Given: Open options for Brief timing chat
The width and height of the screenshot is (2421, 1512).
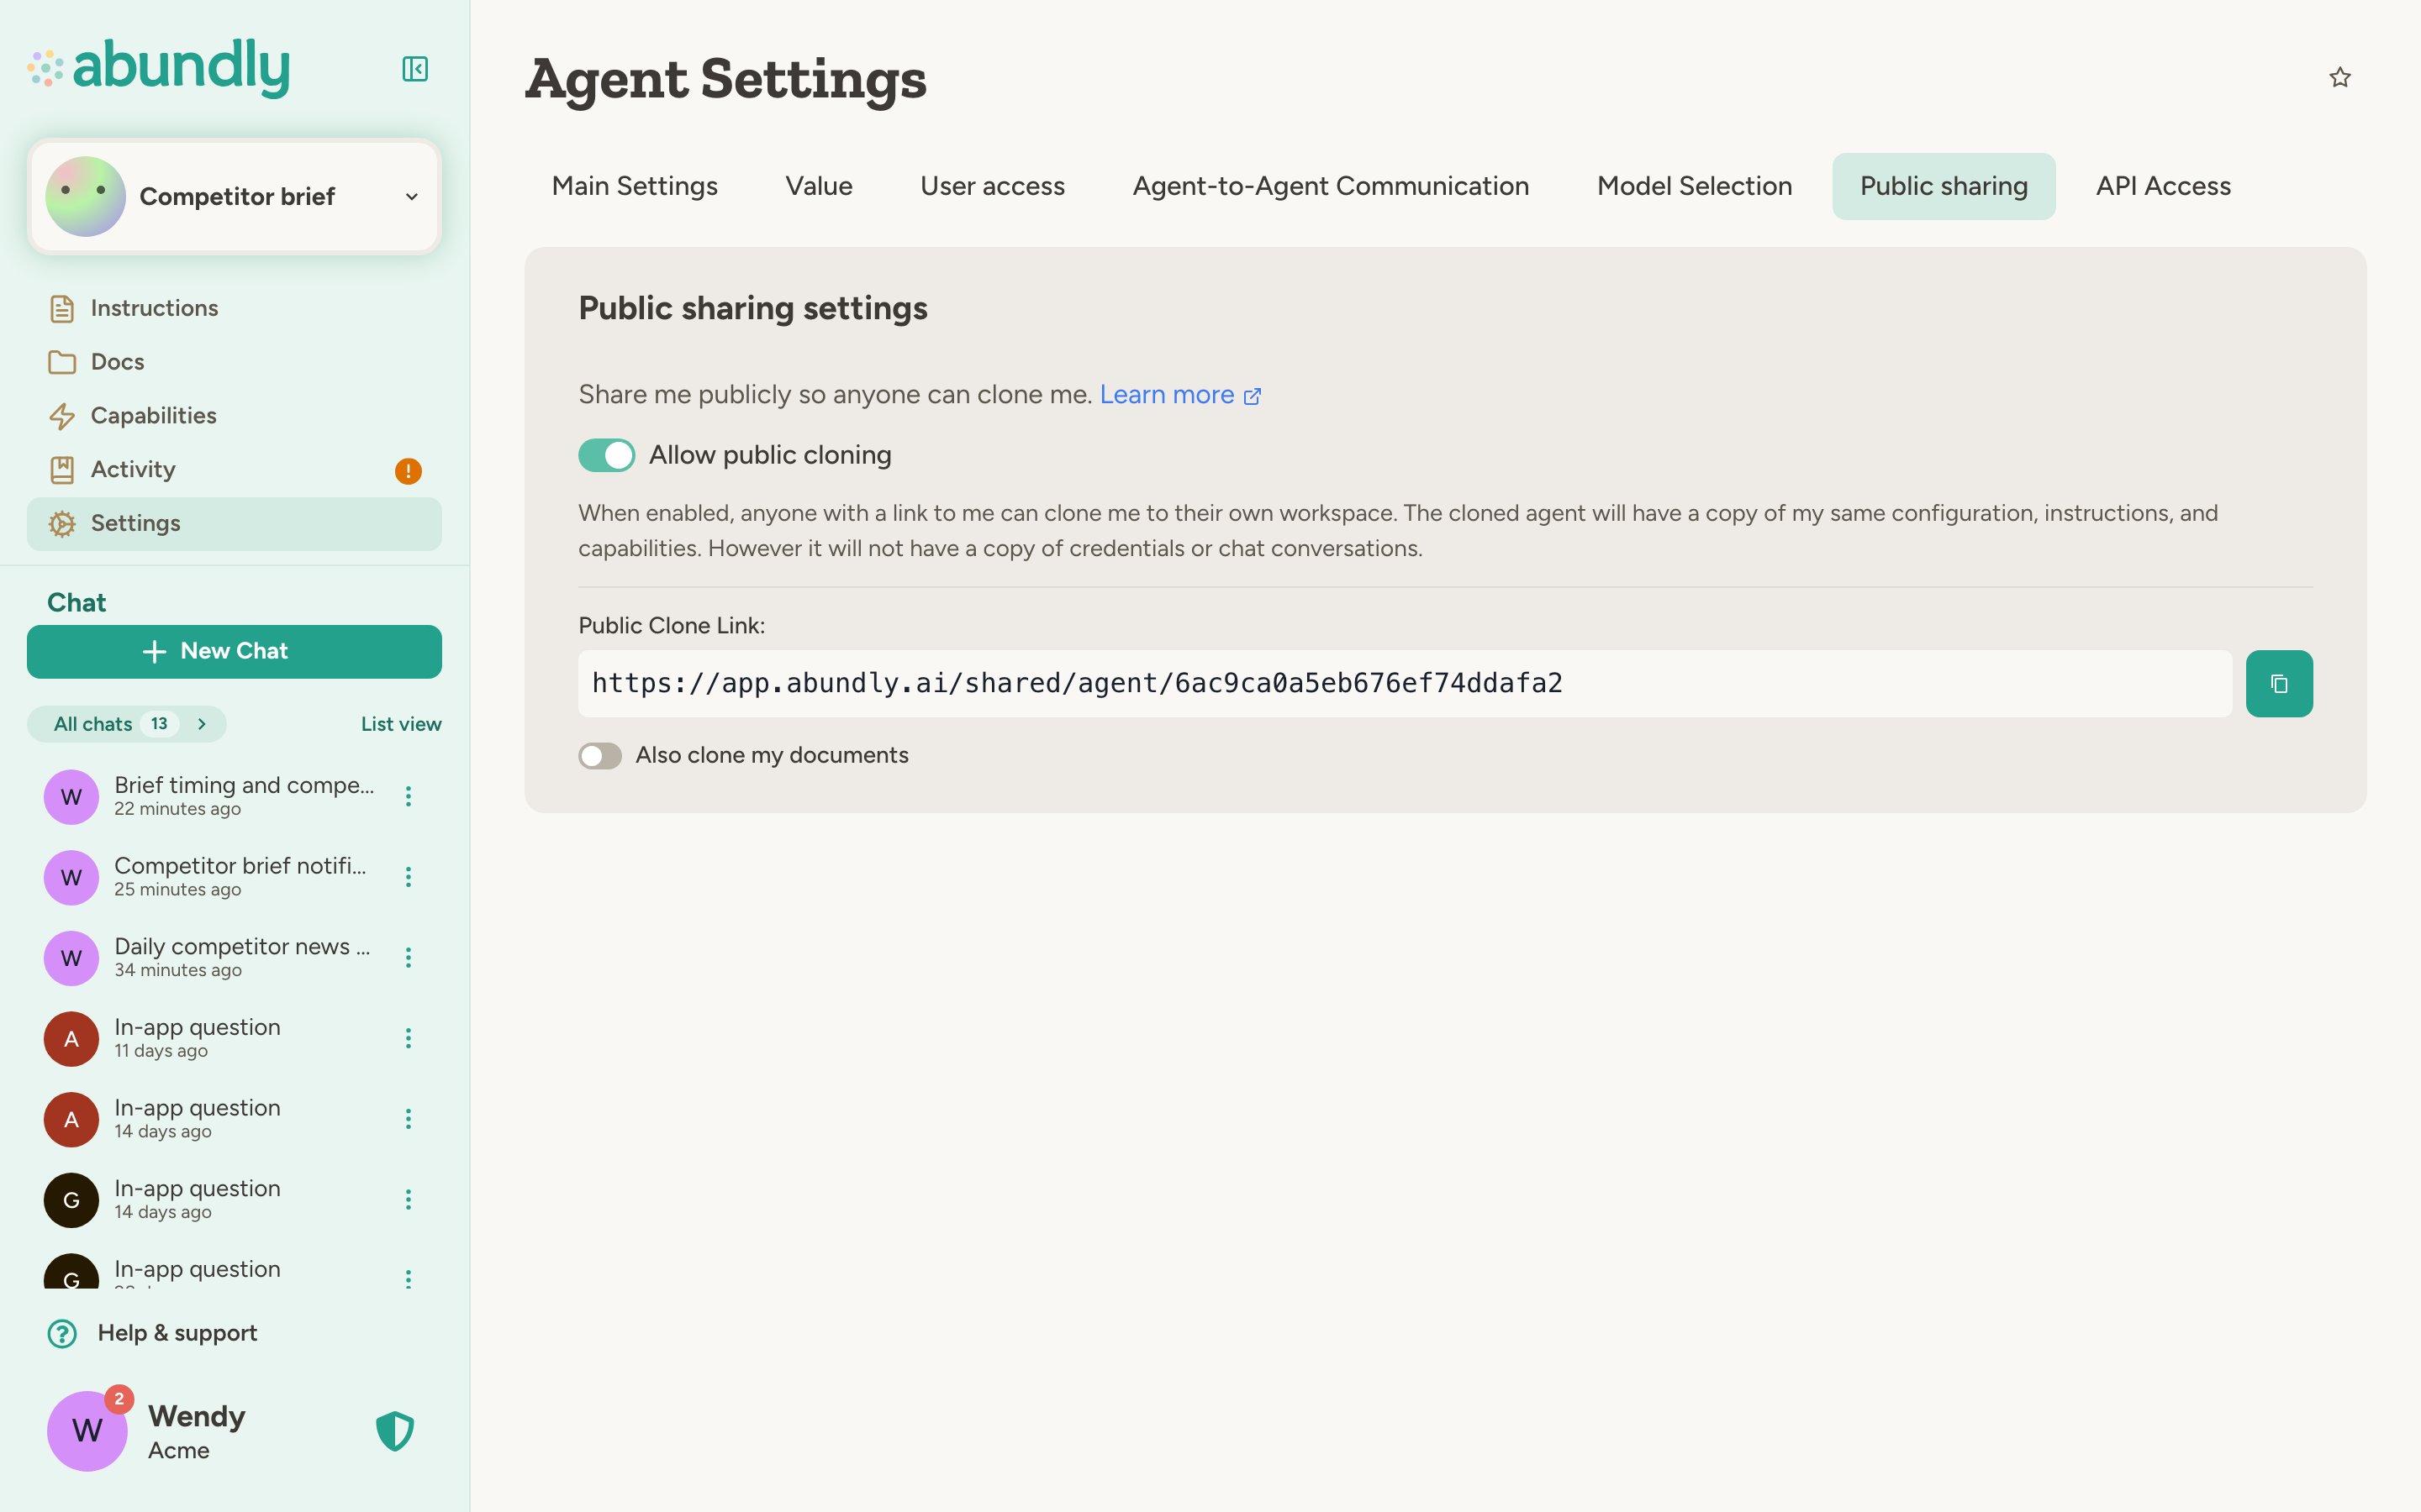Looking at the screenshot, I should click(x=409, y=796).
